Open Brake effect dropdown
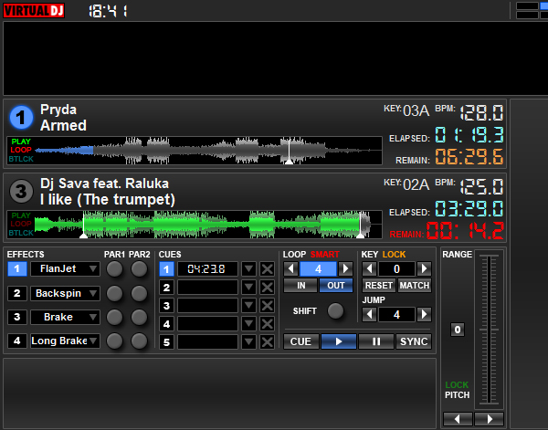548x430 pixels. (93, 317)
